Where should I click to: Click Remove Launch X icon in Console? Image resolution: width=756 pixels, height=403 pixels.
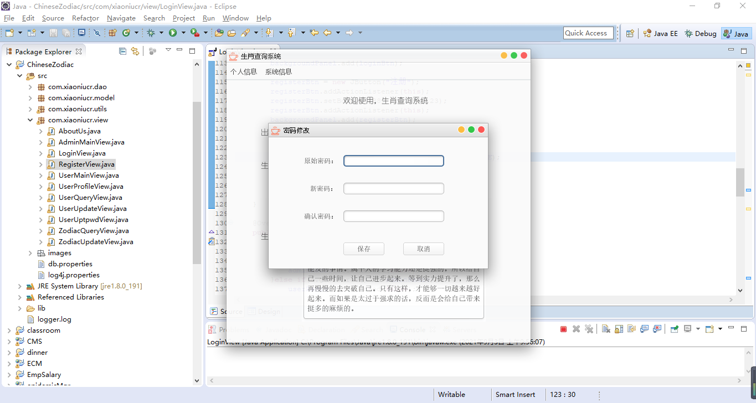point(576,329)
